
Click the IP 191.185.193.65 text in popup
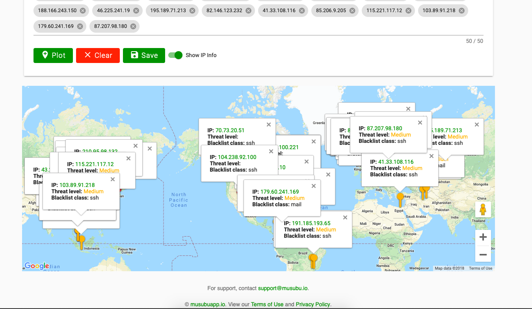click(x=307, y=223)
